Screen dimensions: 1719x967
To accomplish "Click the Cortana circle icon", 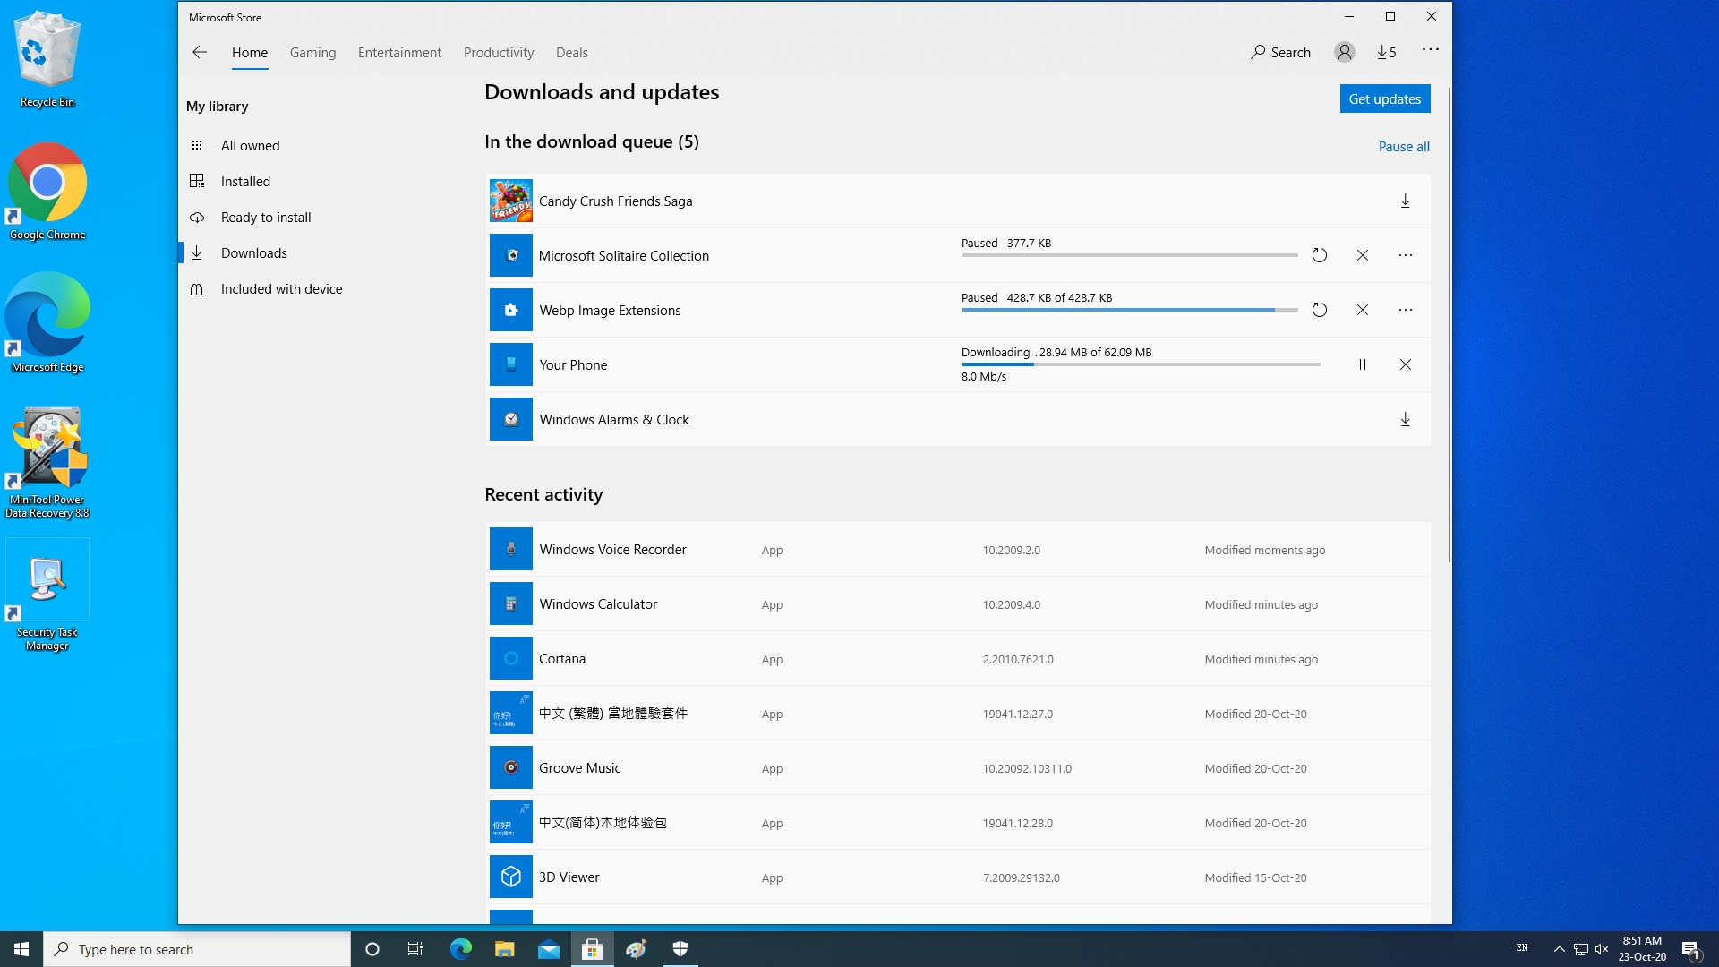I will click(510, 659).
